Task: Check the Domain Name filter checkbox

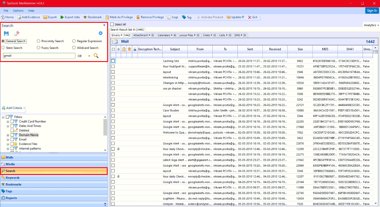Action: pos(12,135)
